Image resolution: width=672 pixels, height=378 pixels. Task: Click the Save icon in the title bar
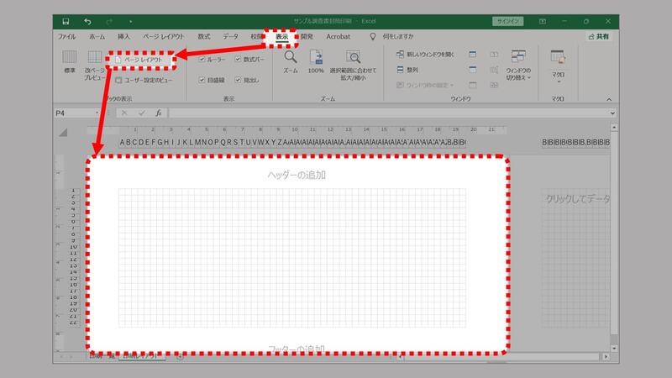pyautogui.click(x=66, y=22)
